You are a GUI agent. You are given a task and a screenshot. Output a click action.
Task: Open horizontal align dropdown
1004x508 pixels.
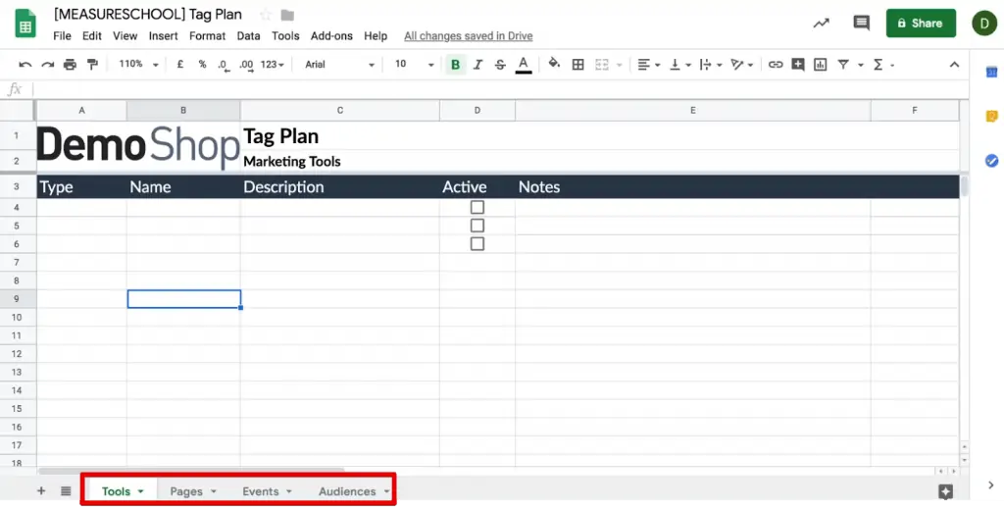(x=649, y=64)
